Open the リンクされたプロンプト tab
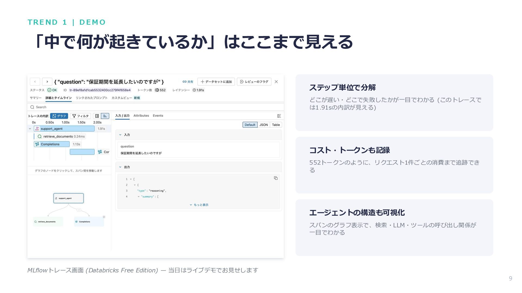The image size is (522, 293). 92,98
